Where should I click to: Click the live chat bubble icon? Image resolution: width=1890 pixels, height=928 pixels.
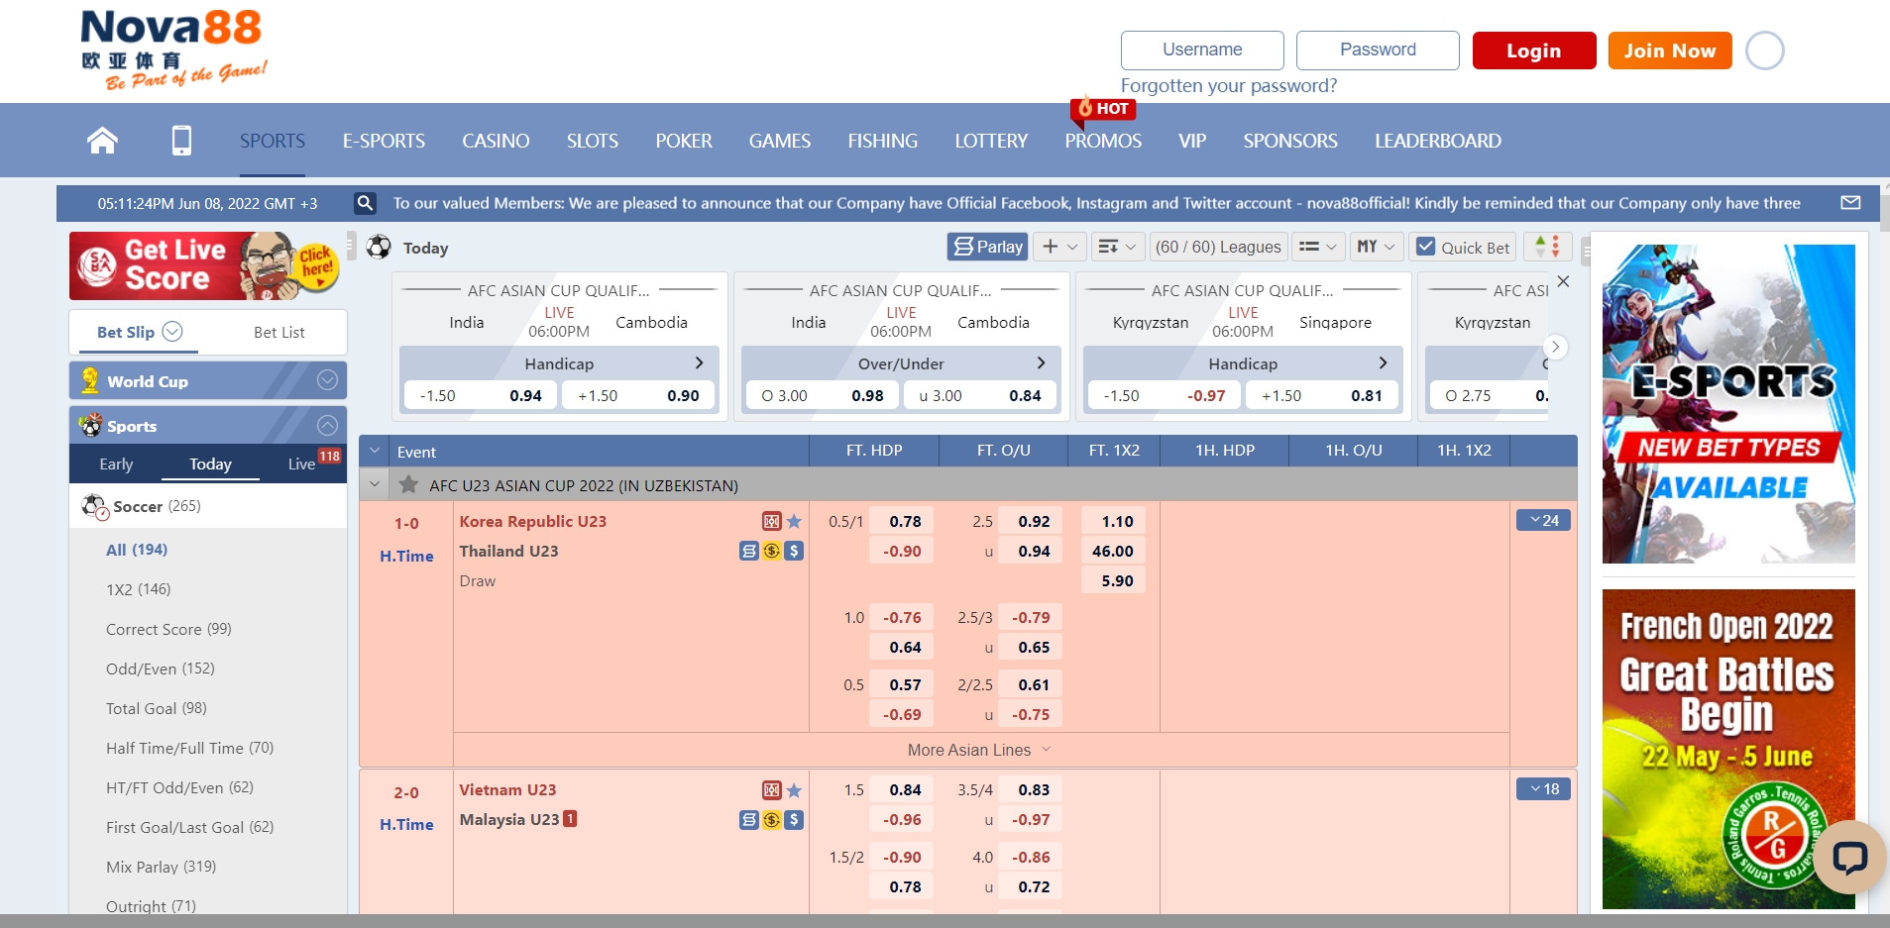1849,857
